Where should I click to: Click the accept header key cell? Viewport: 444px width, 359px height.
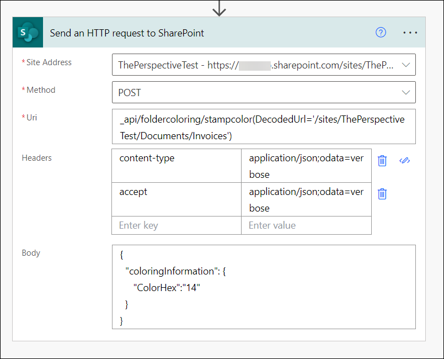(x=176, y=199)
